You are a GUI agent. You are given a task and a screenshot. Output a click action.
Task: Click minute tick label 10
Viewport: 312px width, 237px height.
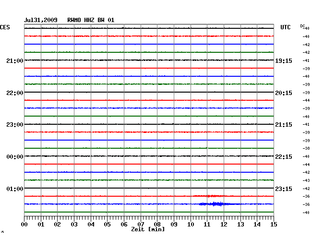click(191, 225)
